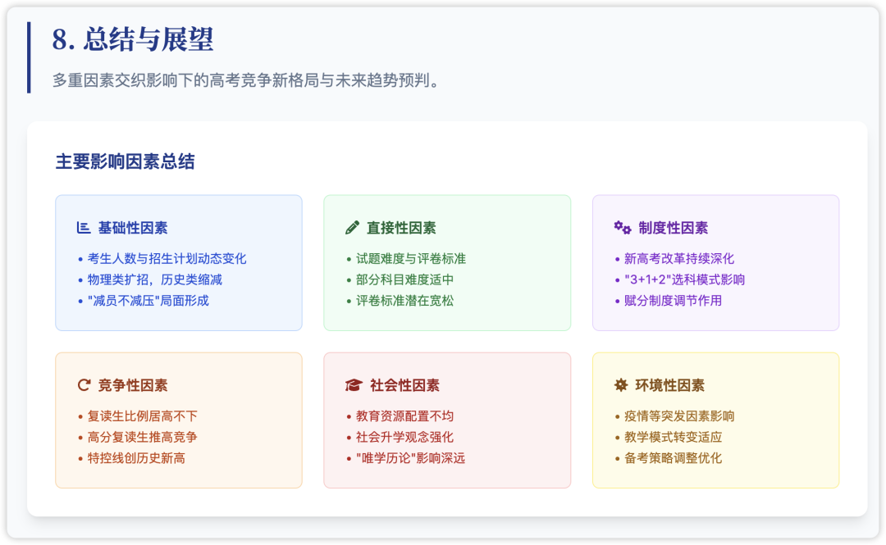Viewport: 886px width, 545px height.
Task: Toggle the 基础性因素 card selection
Action: [179, 262]
